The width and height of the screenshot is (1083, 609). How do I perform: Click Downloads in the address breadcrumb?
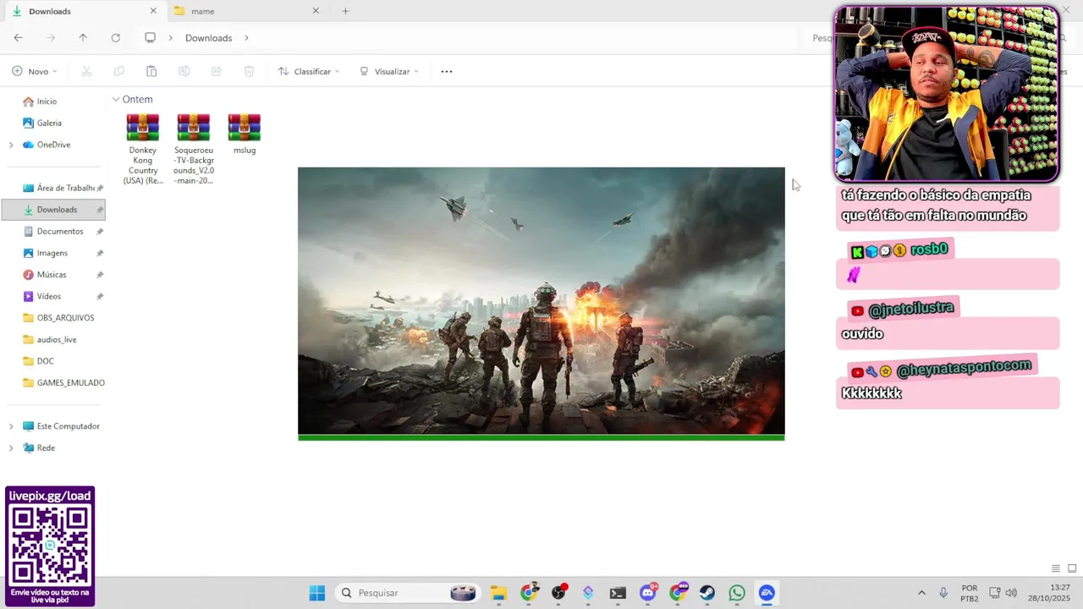tap(208, 38)
